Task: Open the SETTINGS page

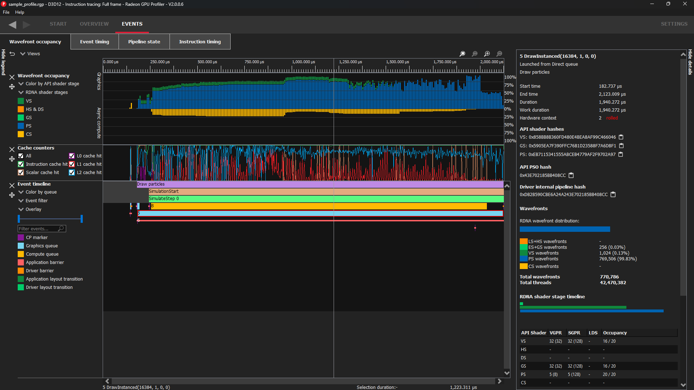Action: [x=674, y=24]
